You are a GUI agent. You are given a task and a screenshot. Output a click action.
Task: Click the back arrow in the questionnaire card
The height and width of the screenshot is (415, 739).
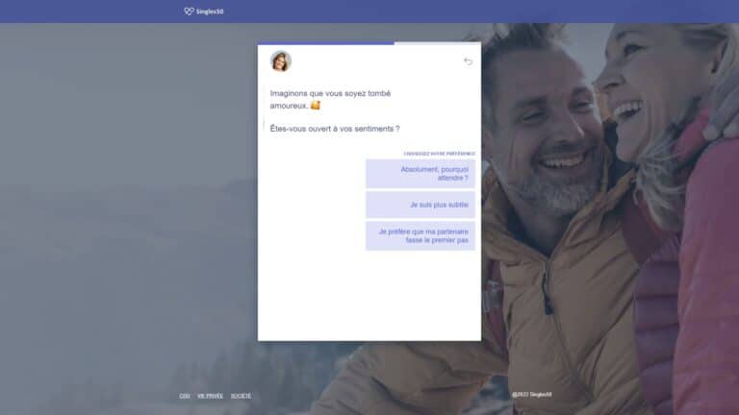(x=468, y=61)
